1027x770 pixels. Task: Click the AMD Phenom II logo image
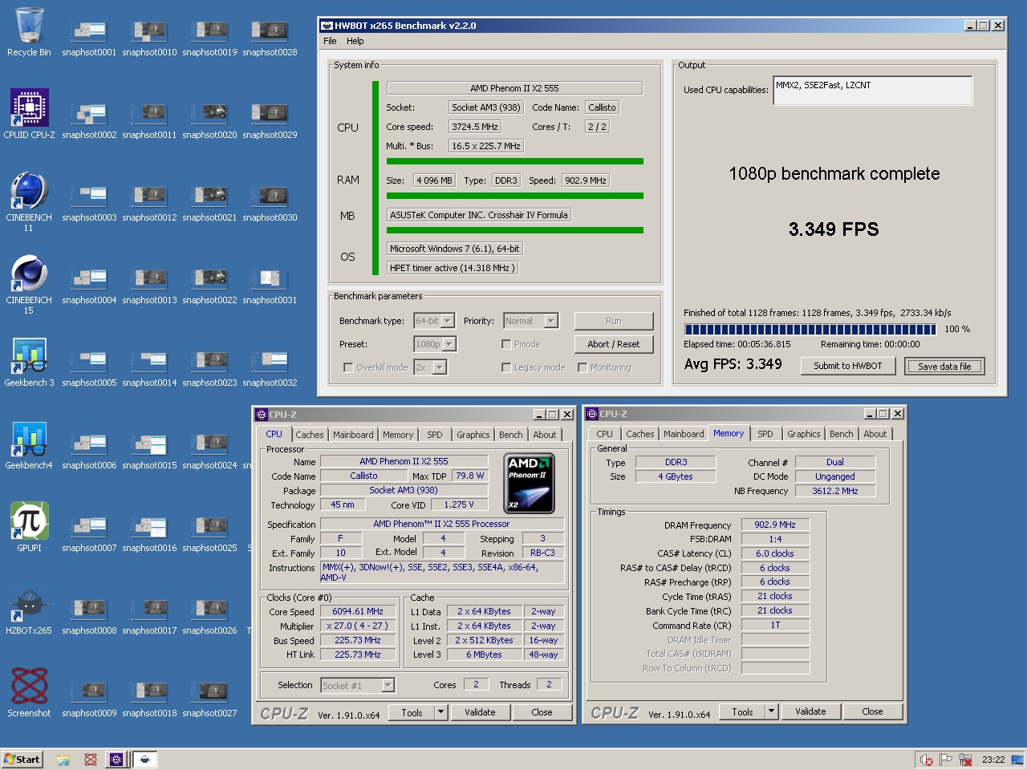530,484
